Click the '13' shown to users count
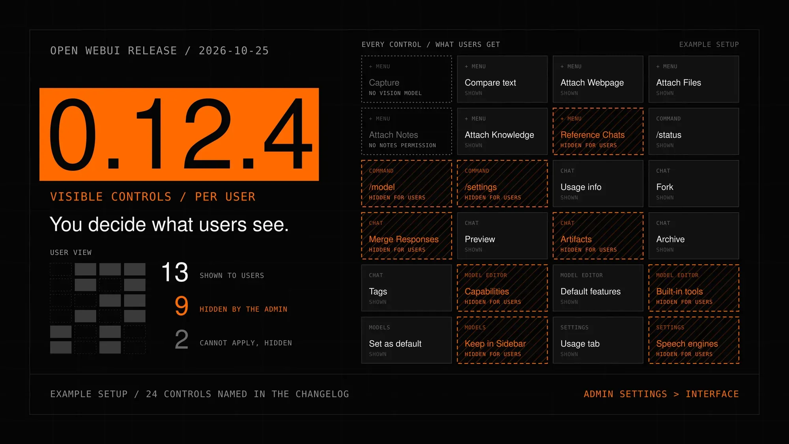Screen dimensions: 789x444 coord(175,272)
